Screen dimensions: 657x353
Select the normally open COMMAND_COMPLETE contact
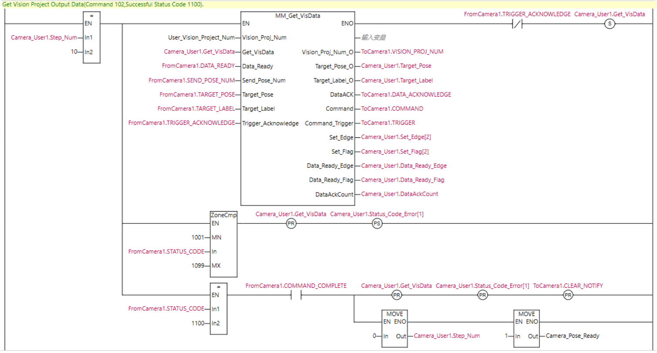pos(296,296)
